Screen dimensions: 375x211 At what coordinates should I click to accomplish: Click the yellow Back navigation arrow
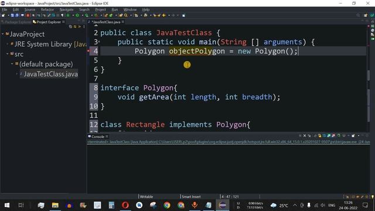pos(164,15)
